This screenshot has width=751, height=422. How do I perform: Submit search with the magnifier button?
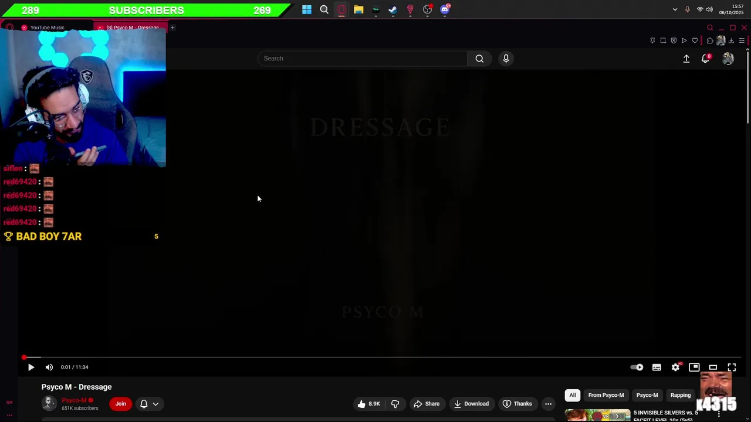[x=479, y=59]
